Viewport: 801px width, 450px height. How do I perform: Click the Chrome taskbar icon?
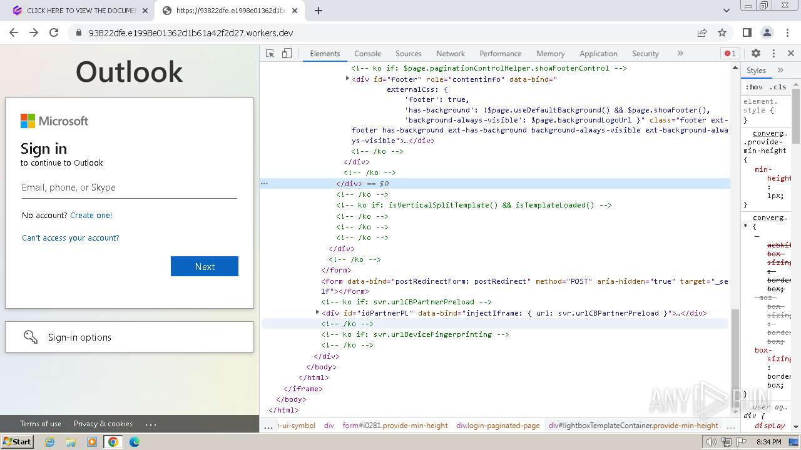113,442
